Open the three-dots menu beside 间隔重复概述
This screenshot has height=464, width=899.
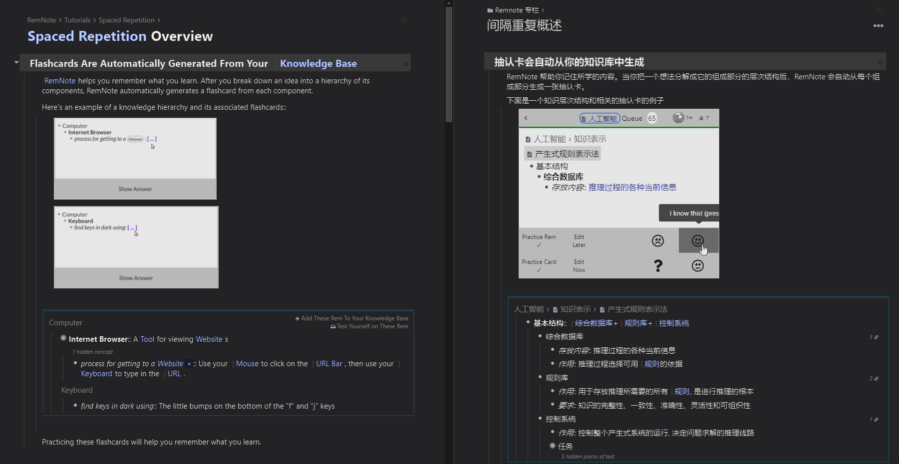(x=878, y=25)
